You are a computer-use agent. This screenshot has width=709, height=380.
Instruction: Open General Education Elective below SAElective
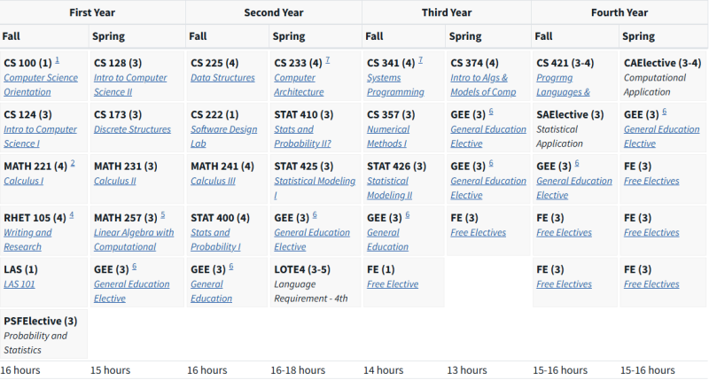(574, 188)
